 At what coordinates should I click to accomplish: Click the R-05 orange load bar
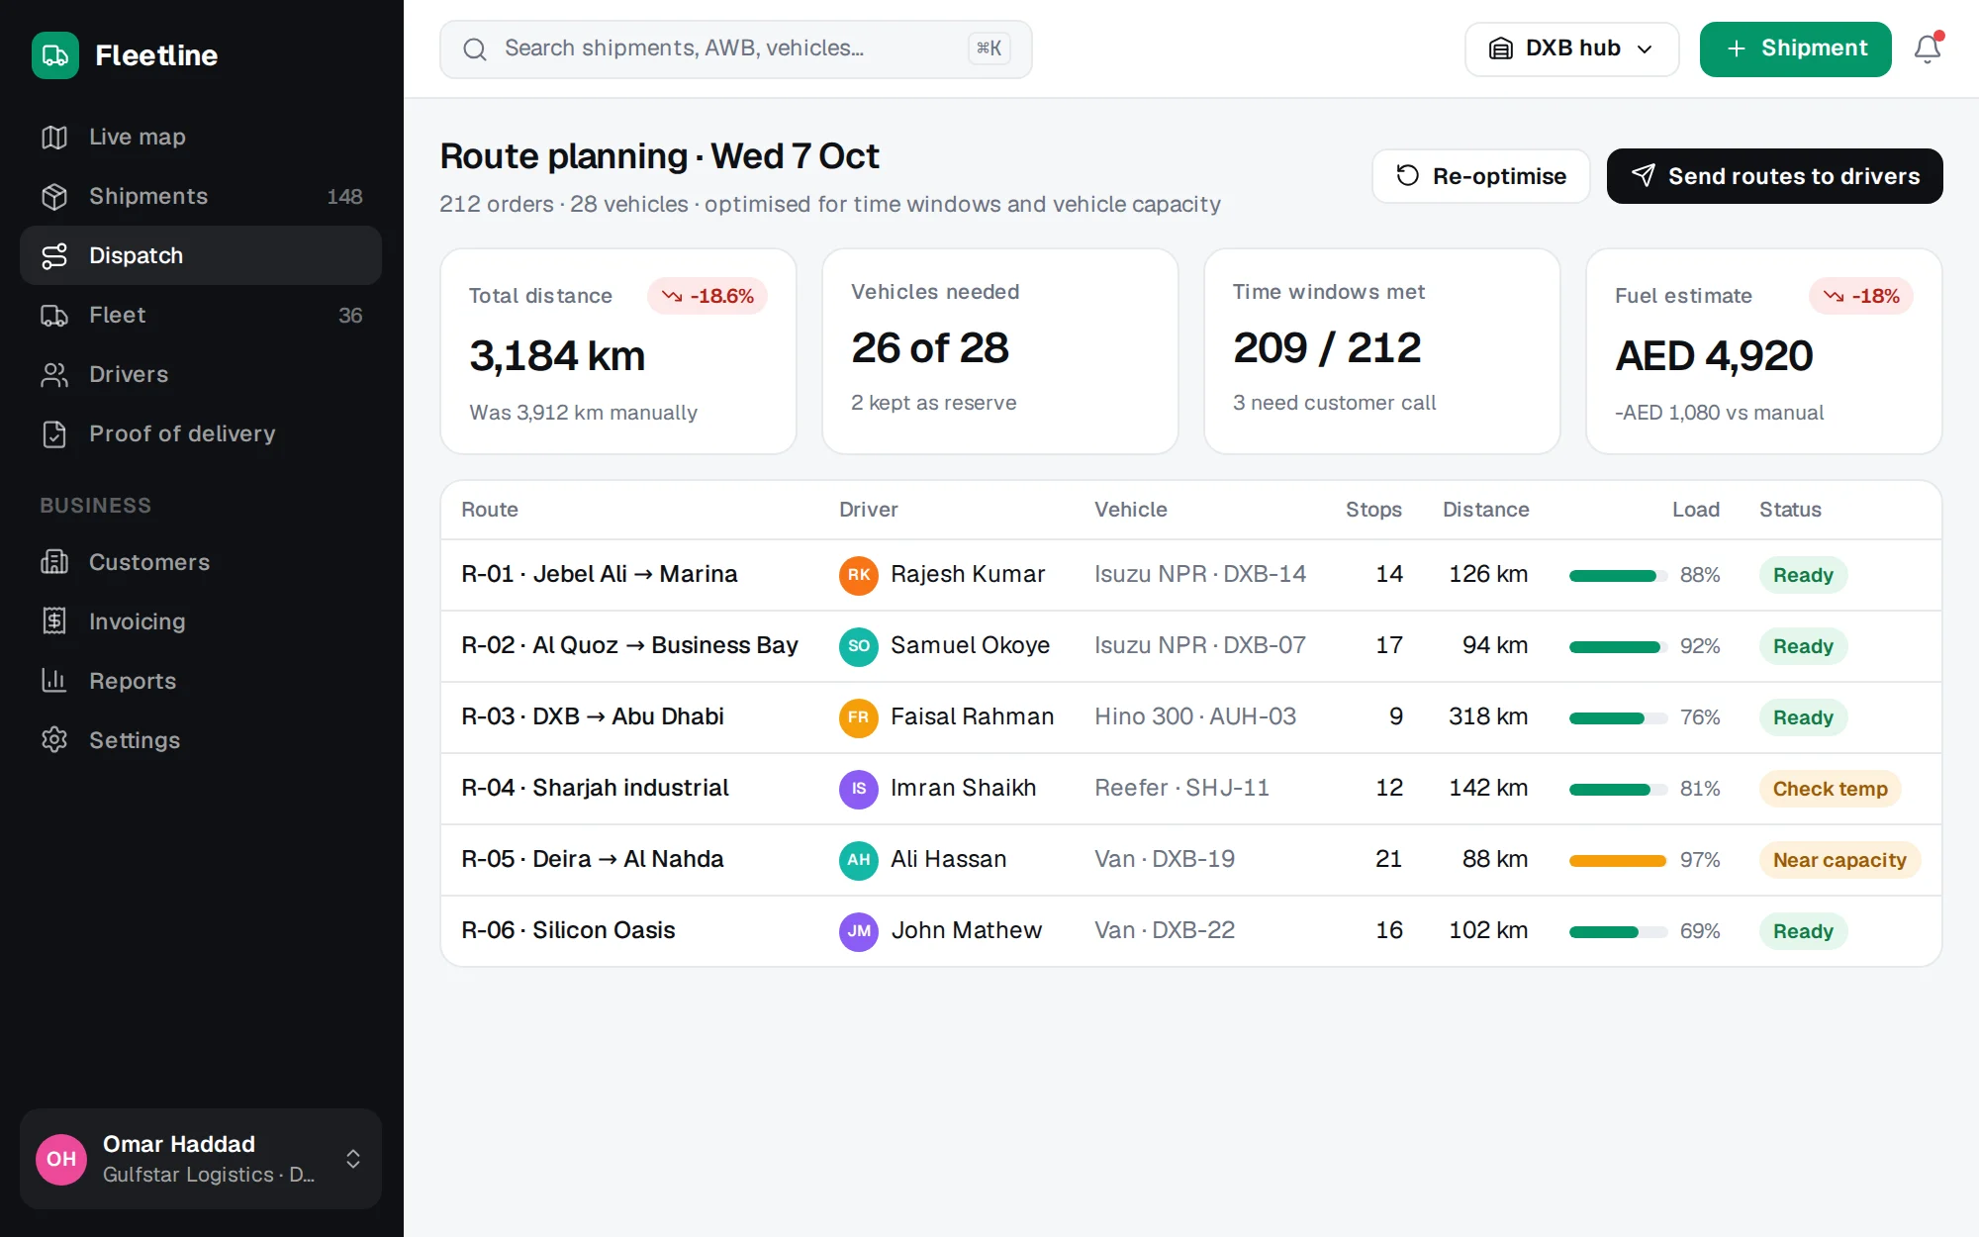pos(1618,860)
